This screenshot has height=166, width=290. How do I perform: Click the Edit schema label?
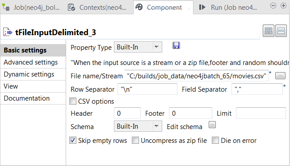(185, 127)
